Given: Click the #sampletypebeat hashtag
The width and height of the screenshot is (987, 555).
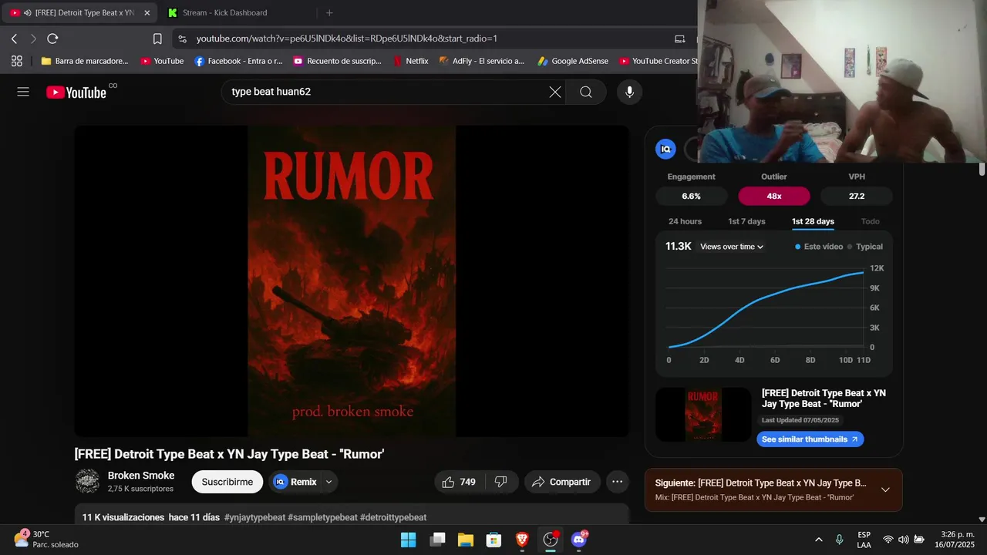Looking at the screenshot, I should click(x=322, y=517).
